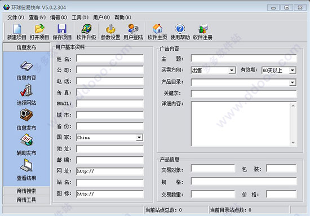Select 信息发布 camera sidebar icon
The height and width of the screenshot is (216, 310).
click(x=26, y=115)
